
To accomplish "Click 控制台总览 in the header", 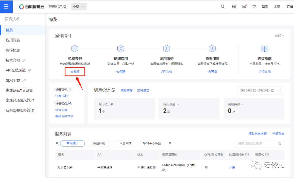I will [x=57, y=7].
